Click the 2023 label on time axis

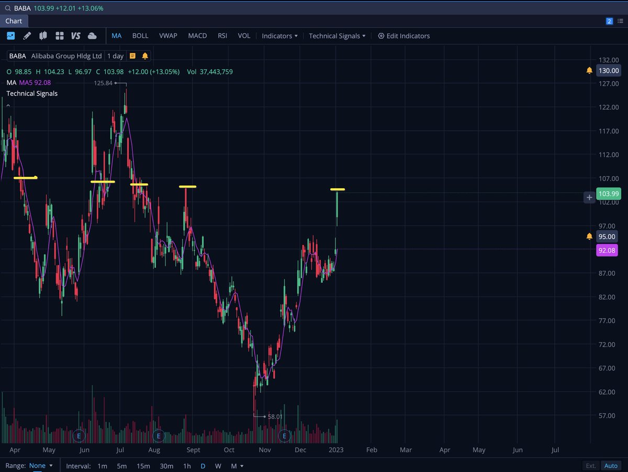[336, 449]
